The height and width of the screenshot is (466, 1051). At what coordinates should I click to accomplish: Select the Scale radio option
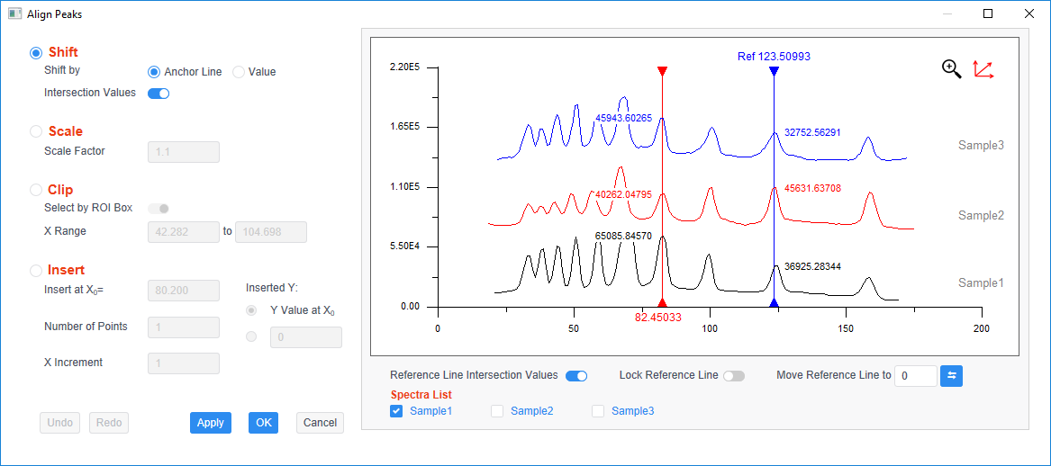coord(35,132)
